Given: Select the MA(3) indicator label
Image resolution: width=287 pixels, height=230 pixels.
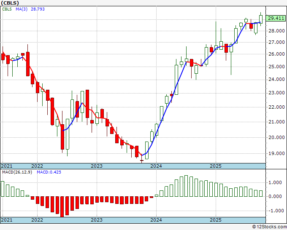Looking at the screenshot, I should point(22,9).
